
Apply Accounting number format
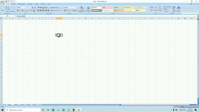pyautogui.click(x=65, y=11)
